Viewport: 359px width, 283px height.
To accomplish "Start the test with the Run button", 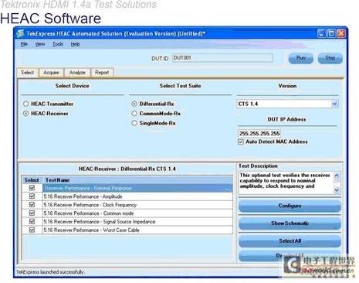I will [300, 58].
